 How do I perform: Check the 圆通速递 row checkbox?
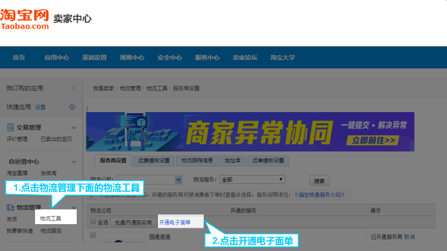point(93,235)
